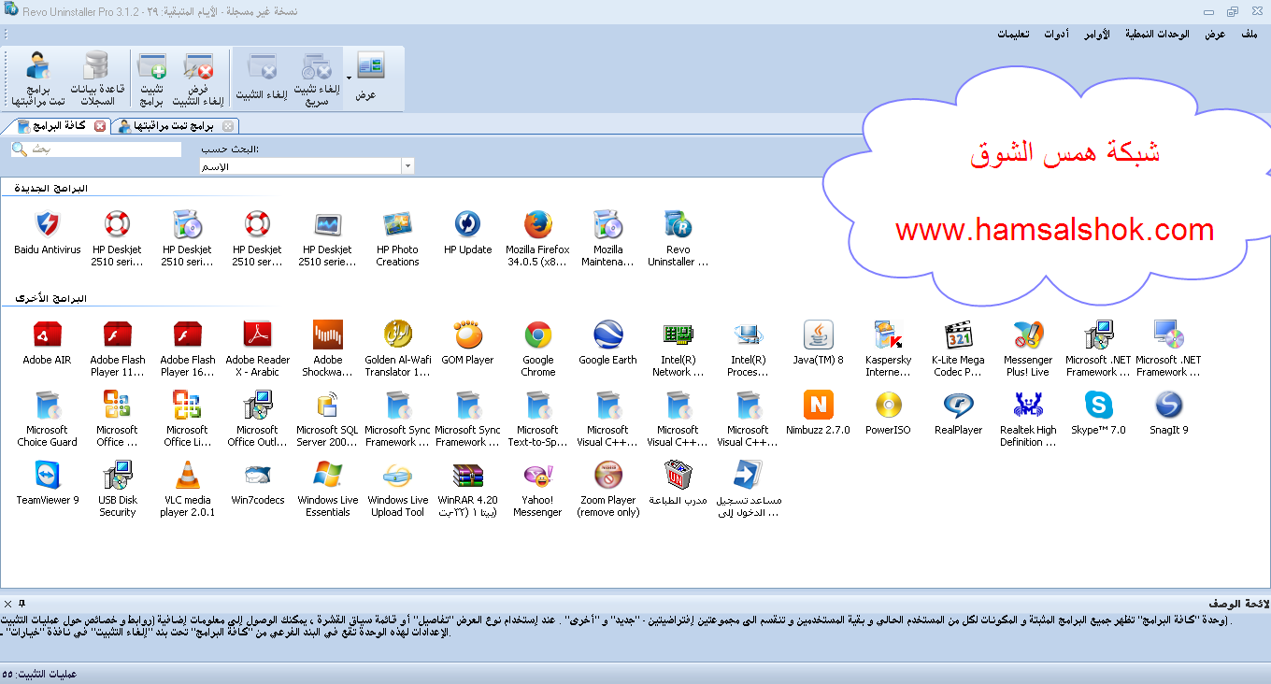Image resolution: width=1271 pixels, height=684 pixels.
Task: Click تثبيت برامج toolbar button
Action: pos(151,79)
